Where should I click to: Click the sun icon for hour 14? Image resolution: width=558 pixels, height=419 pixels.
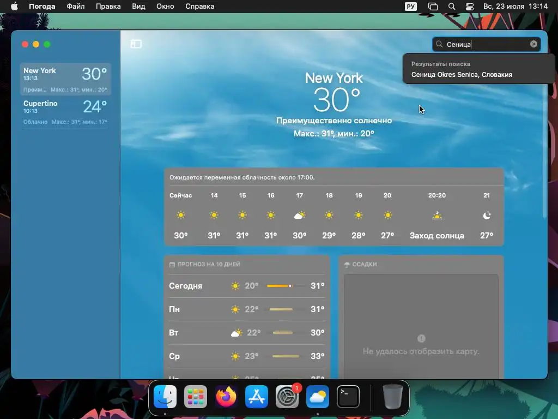[x=214, y=215]
